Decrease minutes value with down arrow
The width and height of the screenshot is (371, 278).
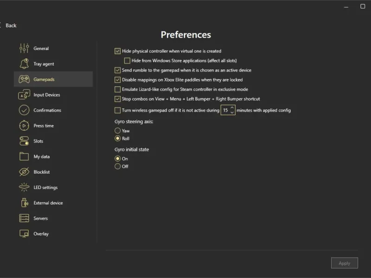tap(232, 113)
